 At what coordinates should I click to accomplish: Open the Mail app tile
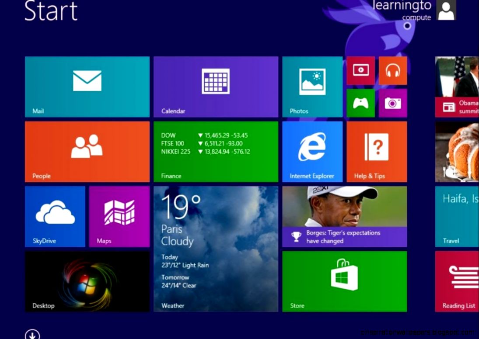[x=87, y=86]
